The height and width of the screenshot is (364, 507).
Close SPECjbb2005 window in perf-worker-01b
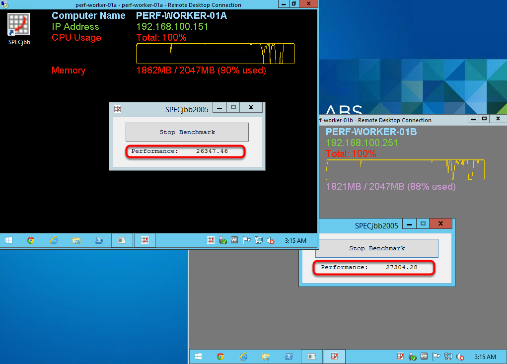pyautogui.click(x=440, y=223)
